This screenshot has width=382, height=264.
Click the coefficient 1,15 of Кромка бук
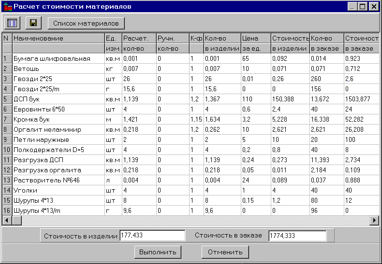[x=196, y=119]
